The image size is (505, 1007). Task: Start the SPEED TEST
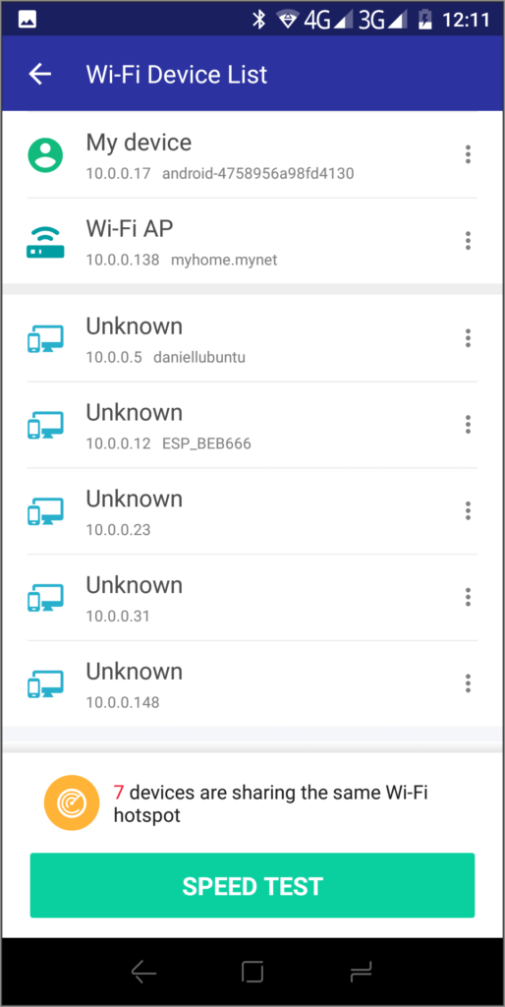(x=252, y=885)
